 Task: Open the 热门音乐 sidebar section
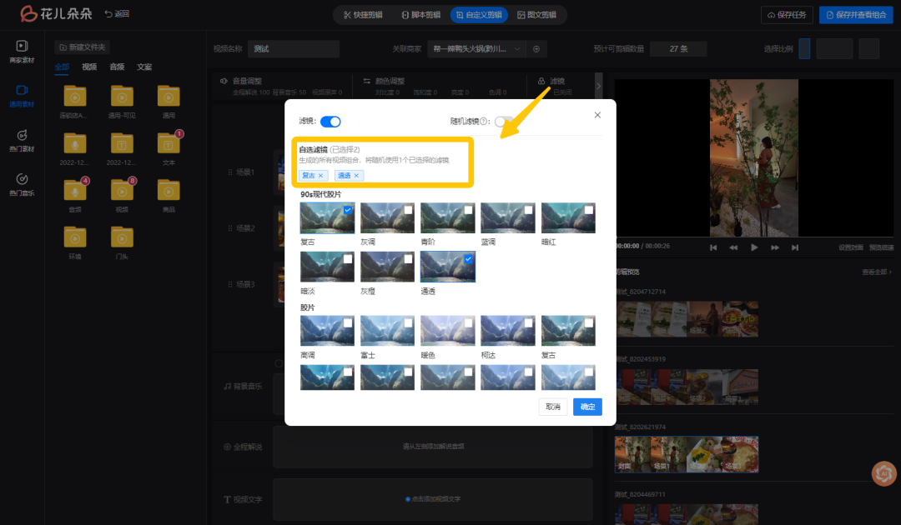(x=22, y=185)
